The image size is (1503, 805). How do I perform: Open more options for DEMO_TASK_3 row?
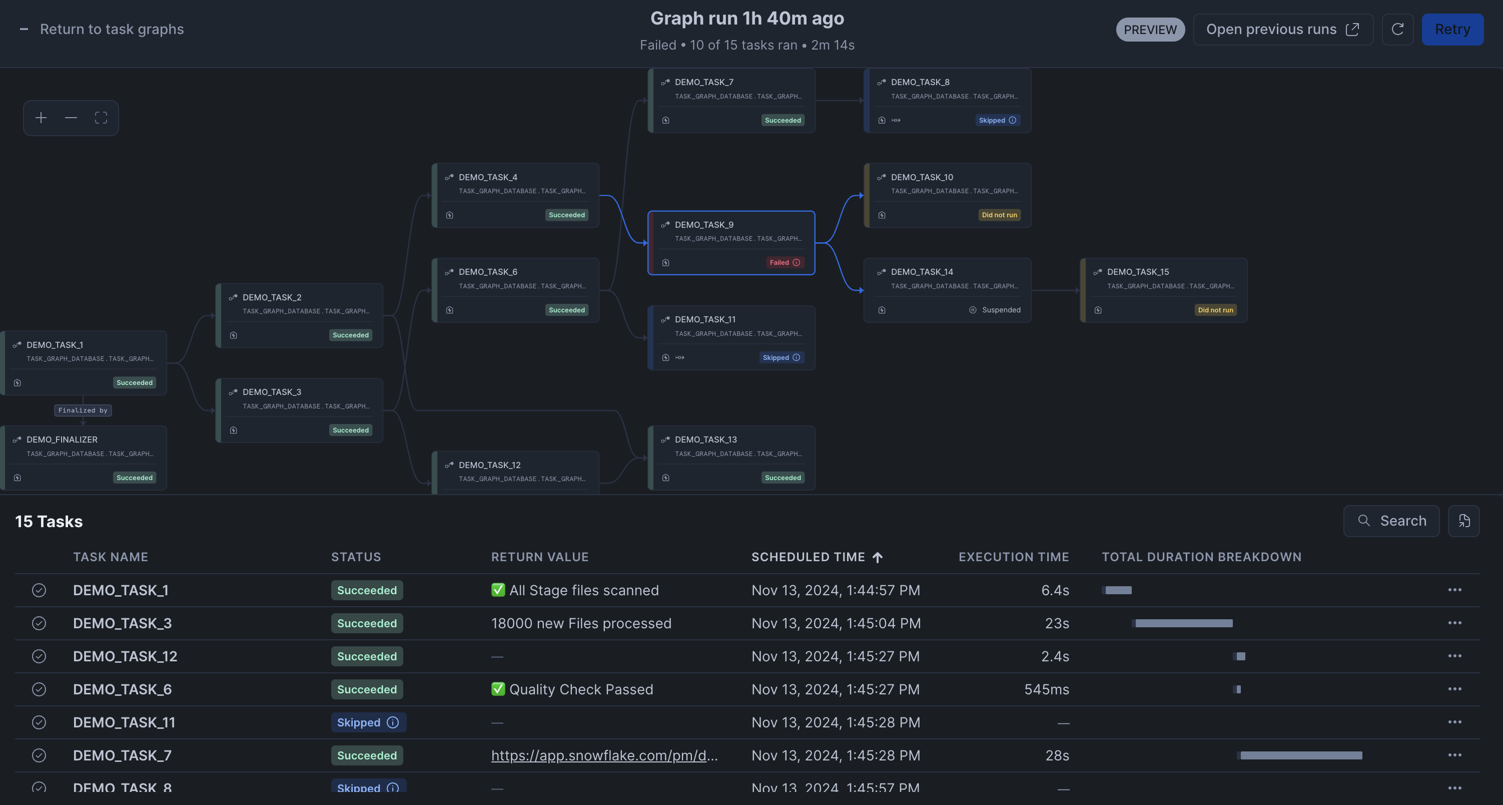[1454, 623]
